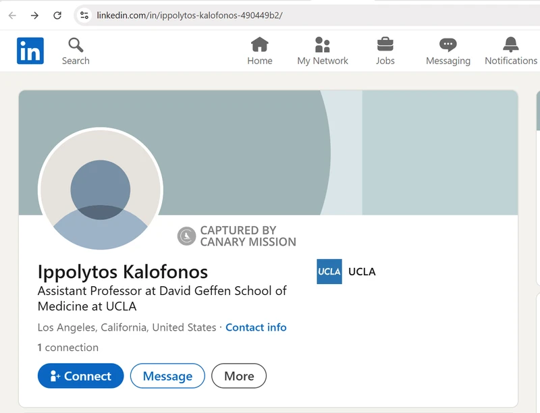Click browser forward arrow

click(x=34, y=15)
